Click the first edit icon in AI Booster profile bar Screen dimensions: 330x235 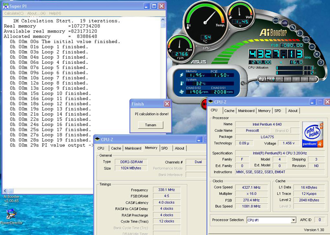[263, 79]
